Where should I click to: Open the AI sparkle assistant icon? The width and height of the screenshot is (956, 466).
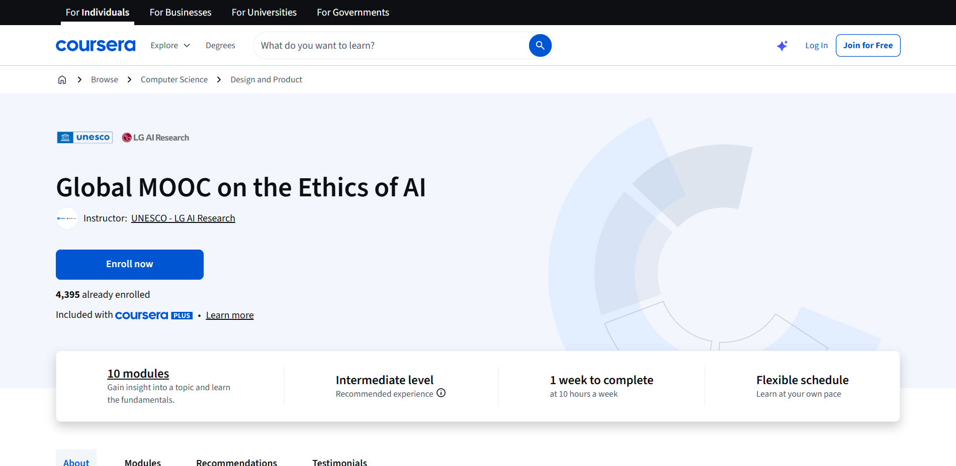click(x=782, y=46)
